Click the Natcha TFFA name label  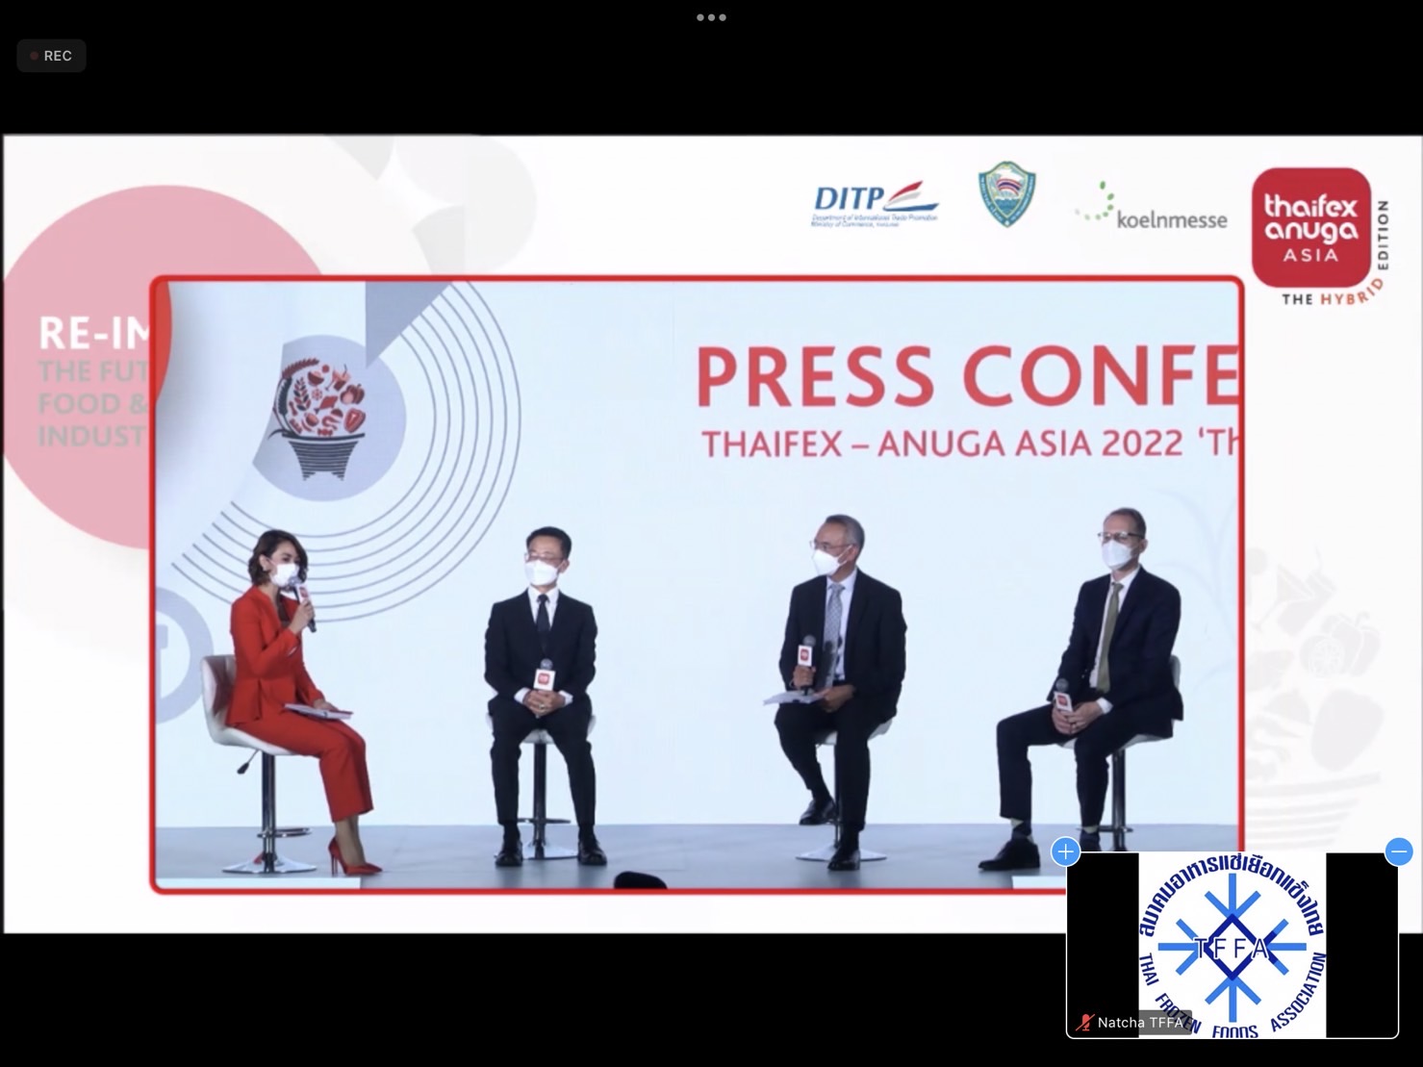1140,1023
